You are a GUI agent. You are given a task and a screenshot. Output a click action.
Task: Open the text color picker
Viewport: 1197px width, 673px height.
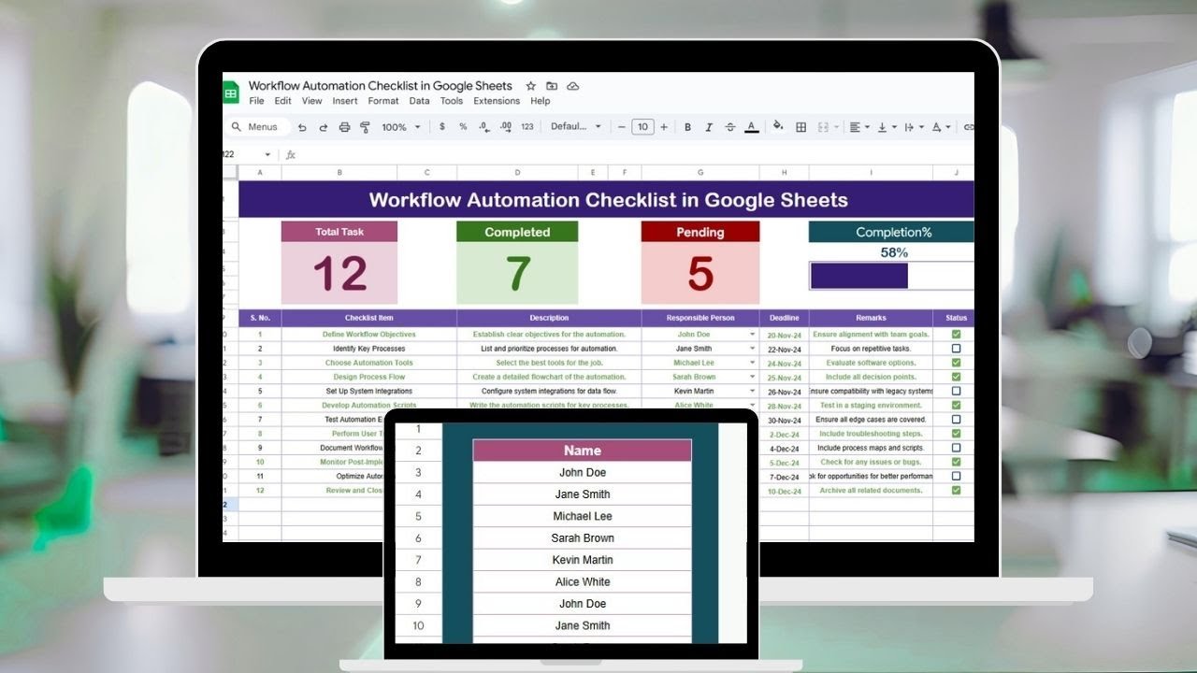pos(751,127)
